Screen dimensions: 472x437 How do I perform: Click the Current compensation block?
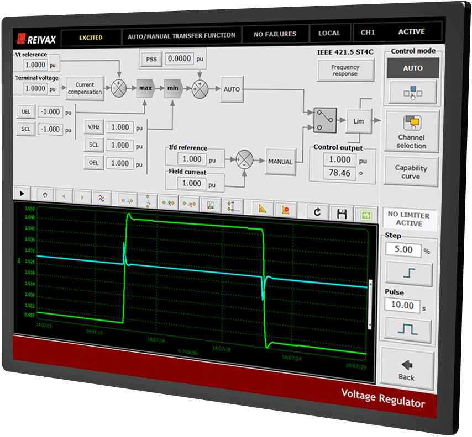click(85, 88)
